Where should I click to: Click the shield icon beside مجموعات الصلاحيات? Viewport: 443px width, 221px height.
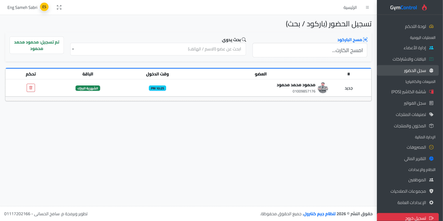tap(431, 191)
